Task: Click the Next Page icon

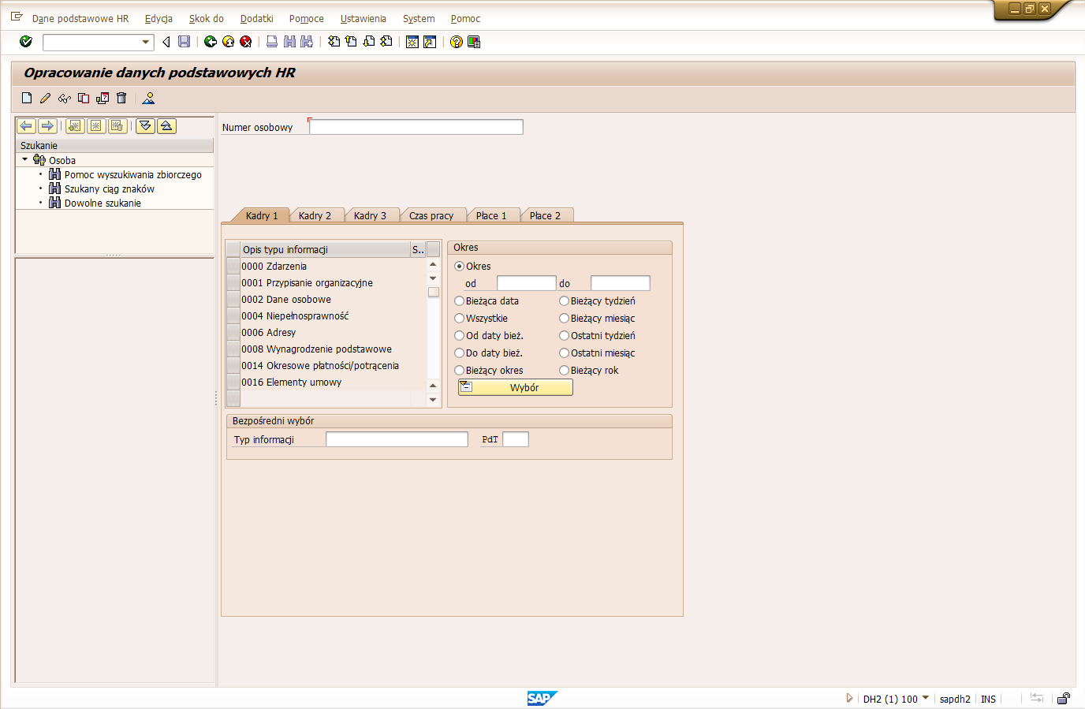Action: tap(368, 42)
